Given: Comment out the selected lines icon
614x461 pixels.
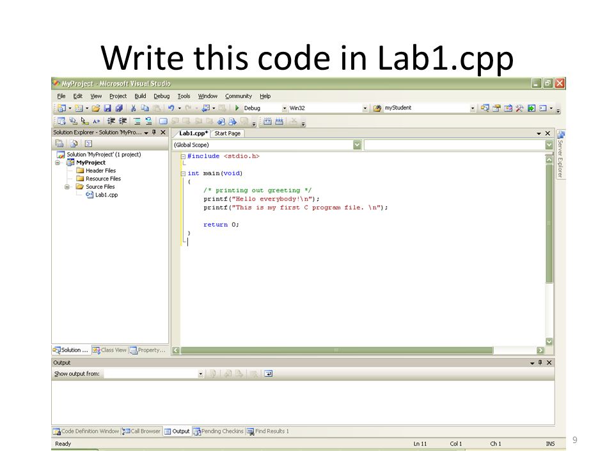Looking at the screenshot, I should (137, 121).
